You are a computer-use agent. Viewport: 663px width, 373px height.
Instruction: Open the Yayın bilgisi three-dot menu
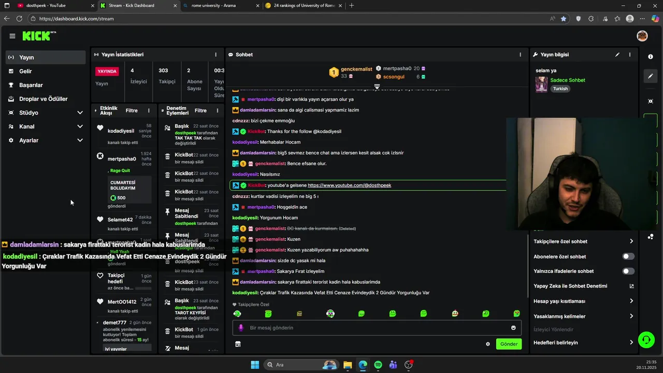[630, 54]
